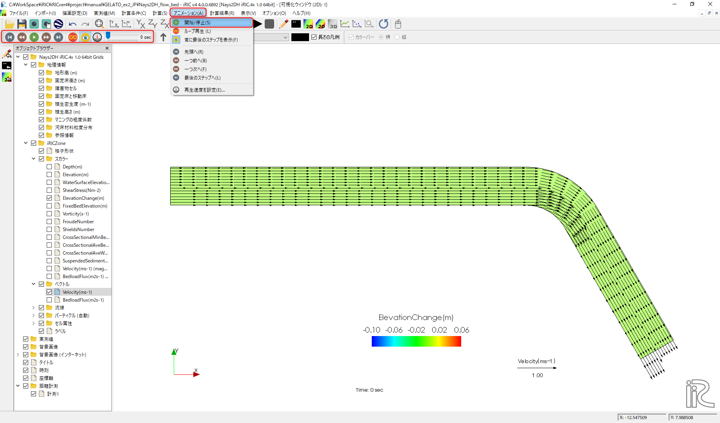Image resolution: width=720 pixels, height=423 pixels.
Task: Toggle the 長さの凡例 checkbox
Action: point(314,37)
